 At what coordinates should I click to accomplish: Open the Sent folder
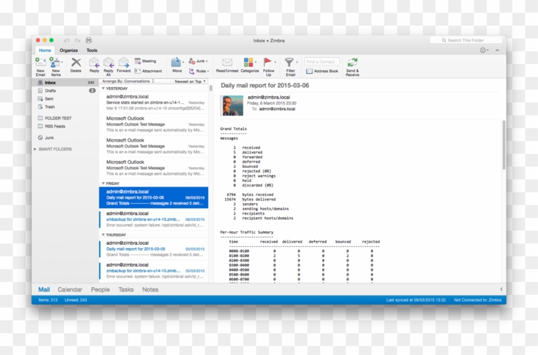tap(65, 99)
